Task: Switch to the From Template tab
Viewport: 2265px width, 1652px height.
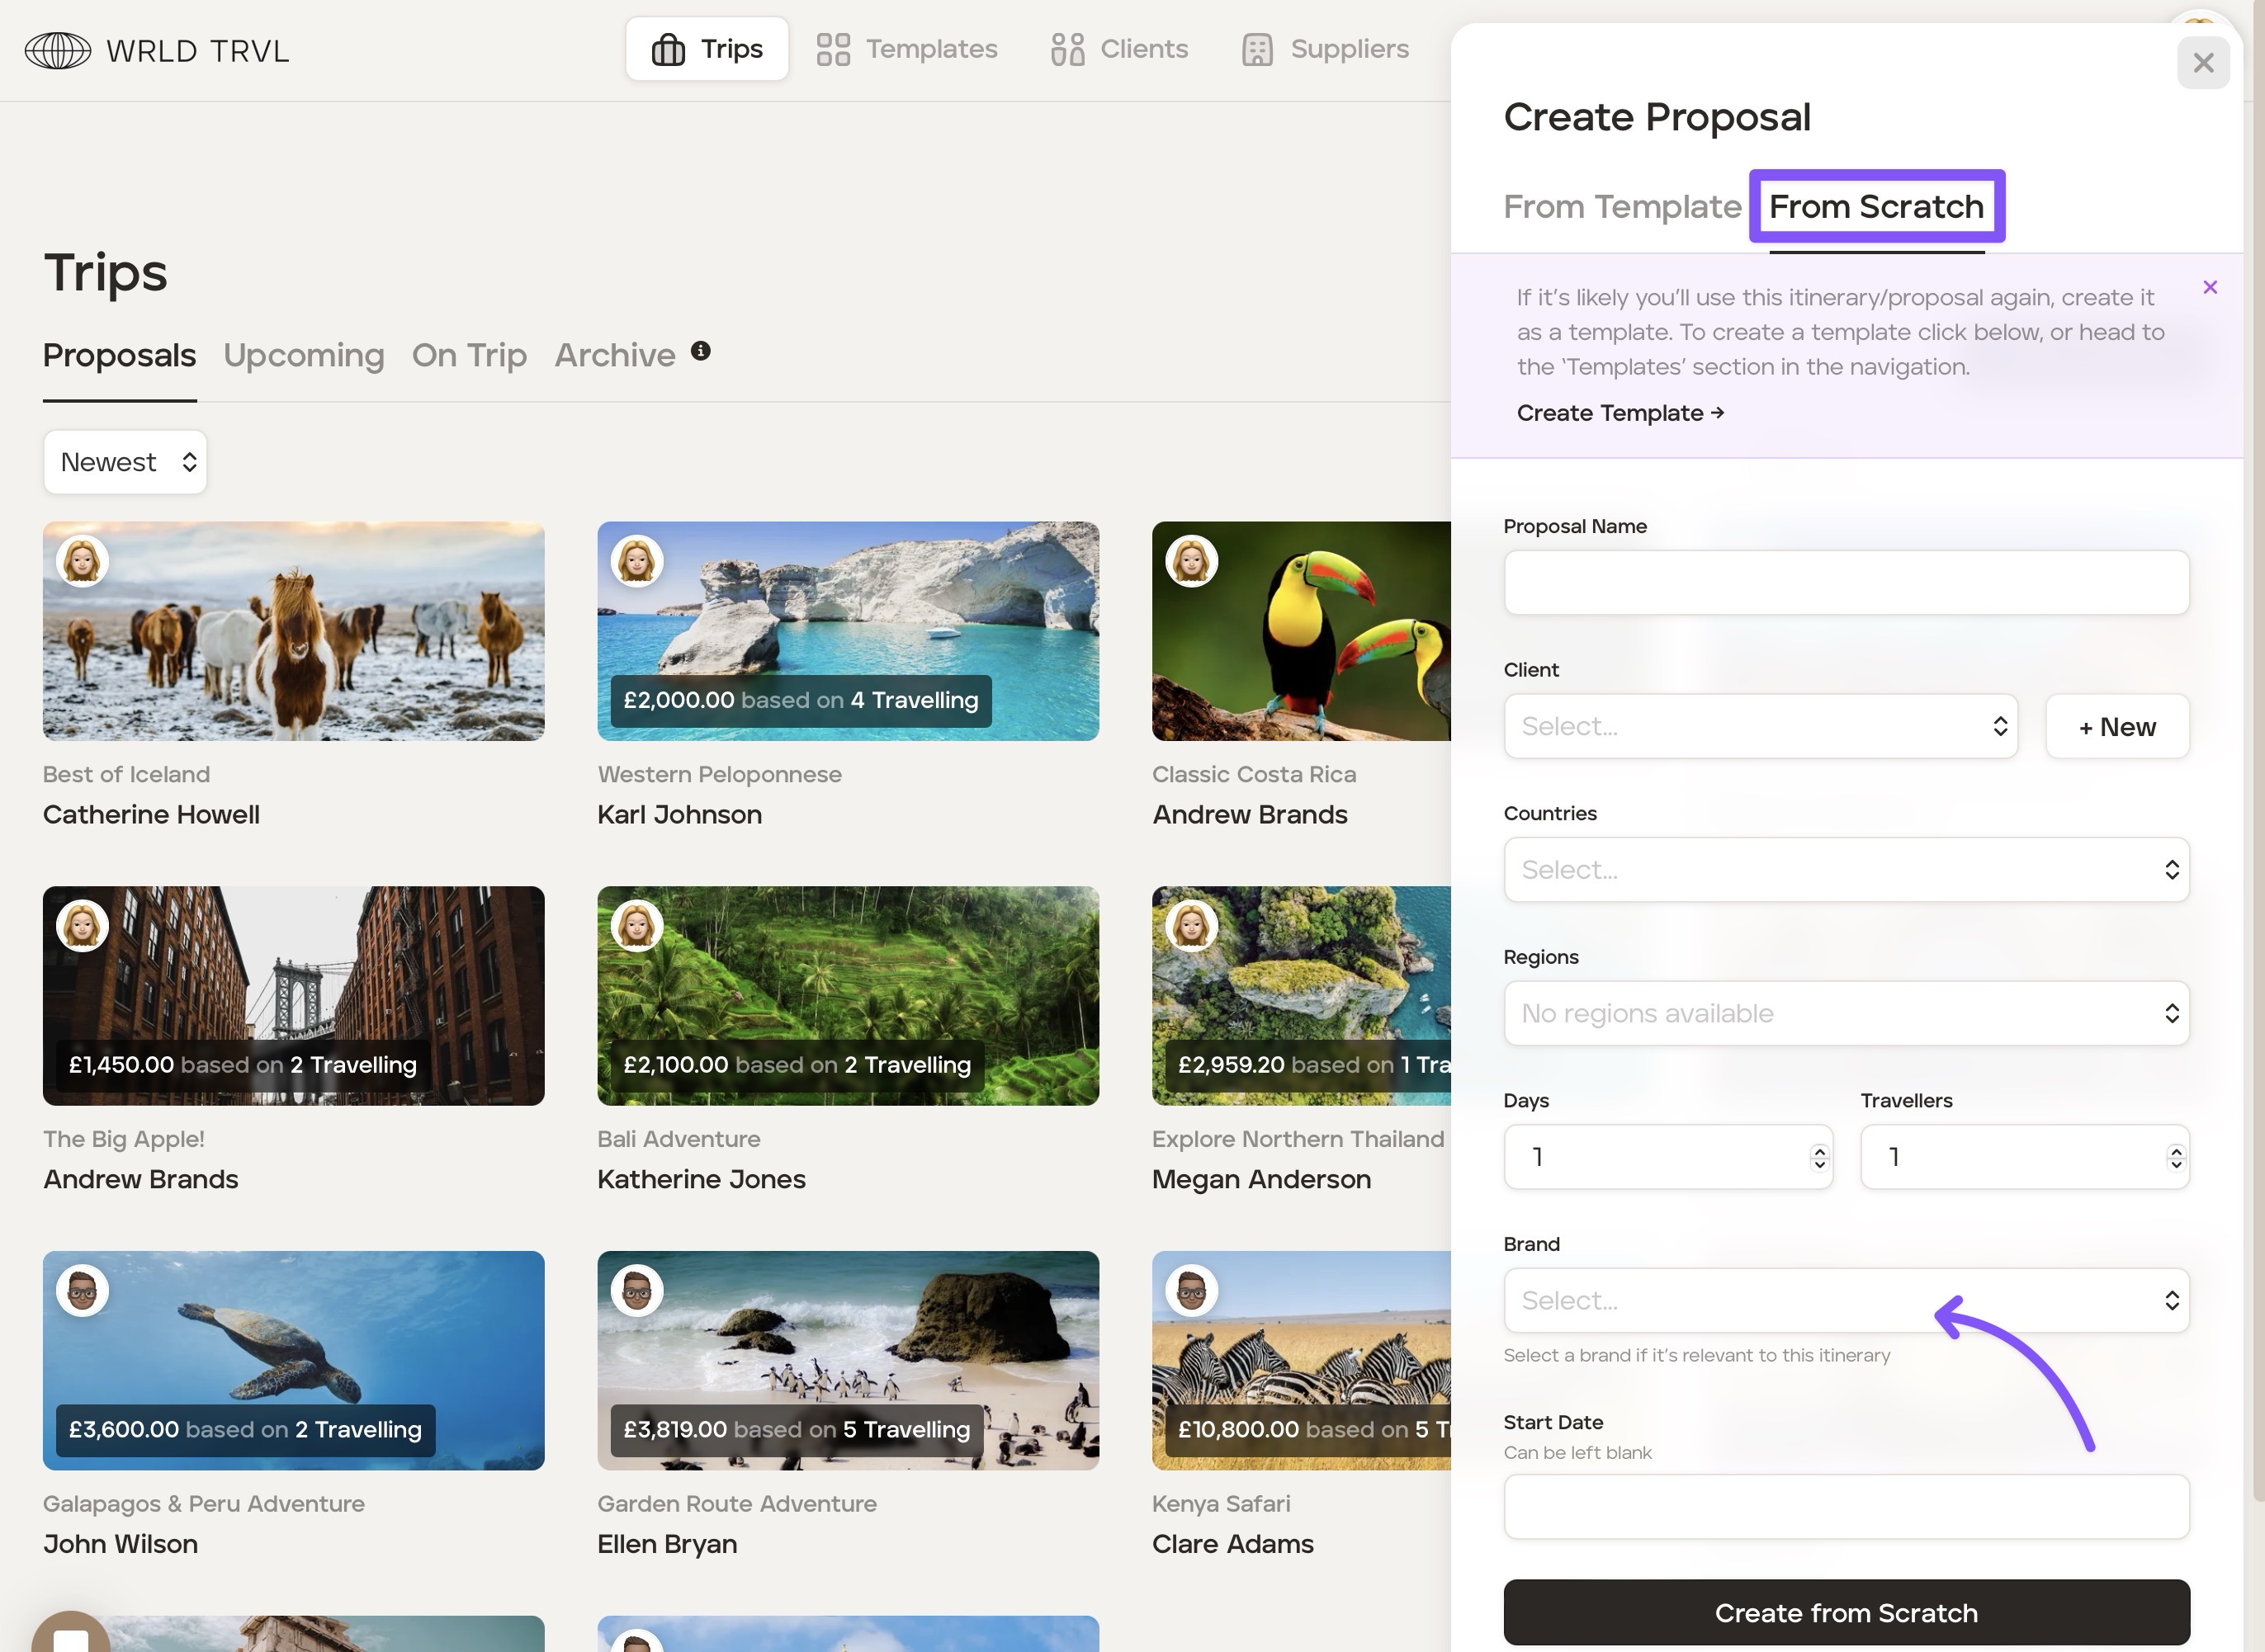Action: pos(1622,207)
